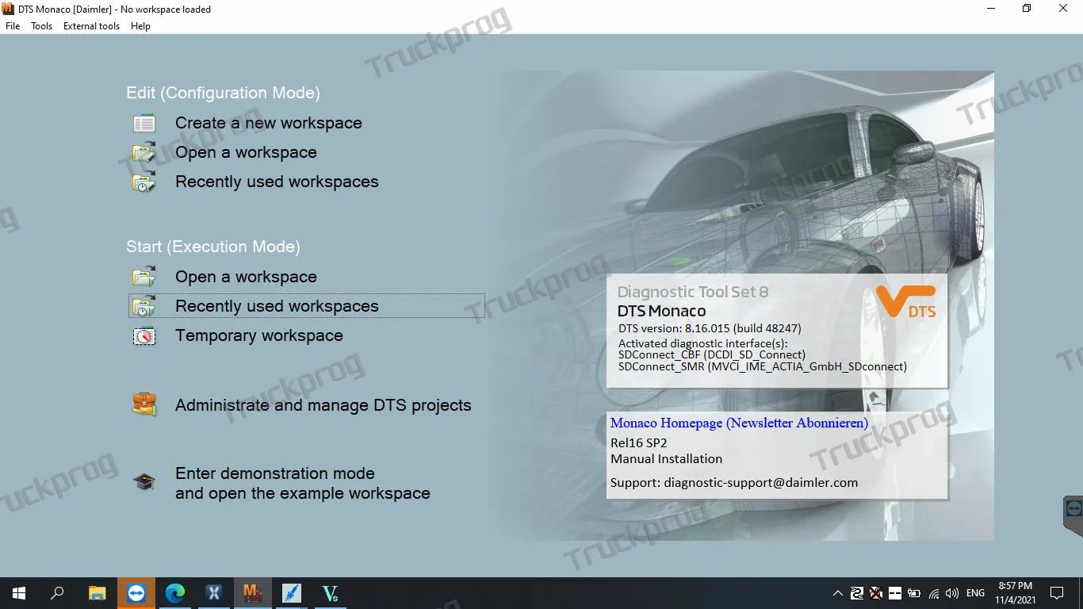Open the Monaco Homepage newsletter link
Screen dimensions: 1083x609
coord(739,423)
